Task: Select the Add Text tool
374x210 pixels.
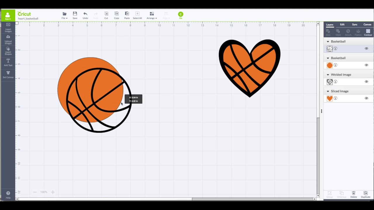Action: point(8,62)
